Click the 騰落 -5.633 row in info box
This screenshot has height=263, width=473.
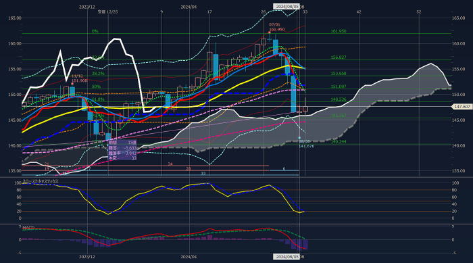(x=122, y=148)
